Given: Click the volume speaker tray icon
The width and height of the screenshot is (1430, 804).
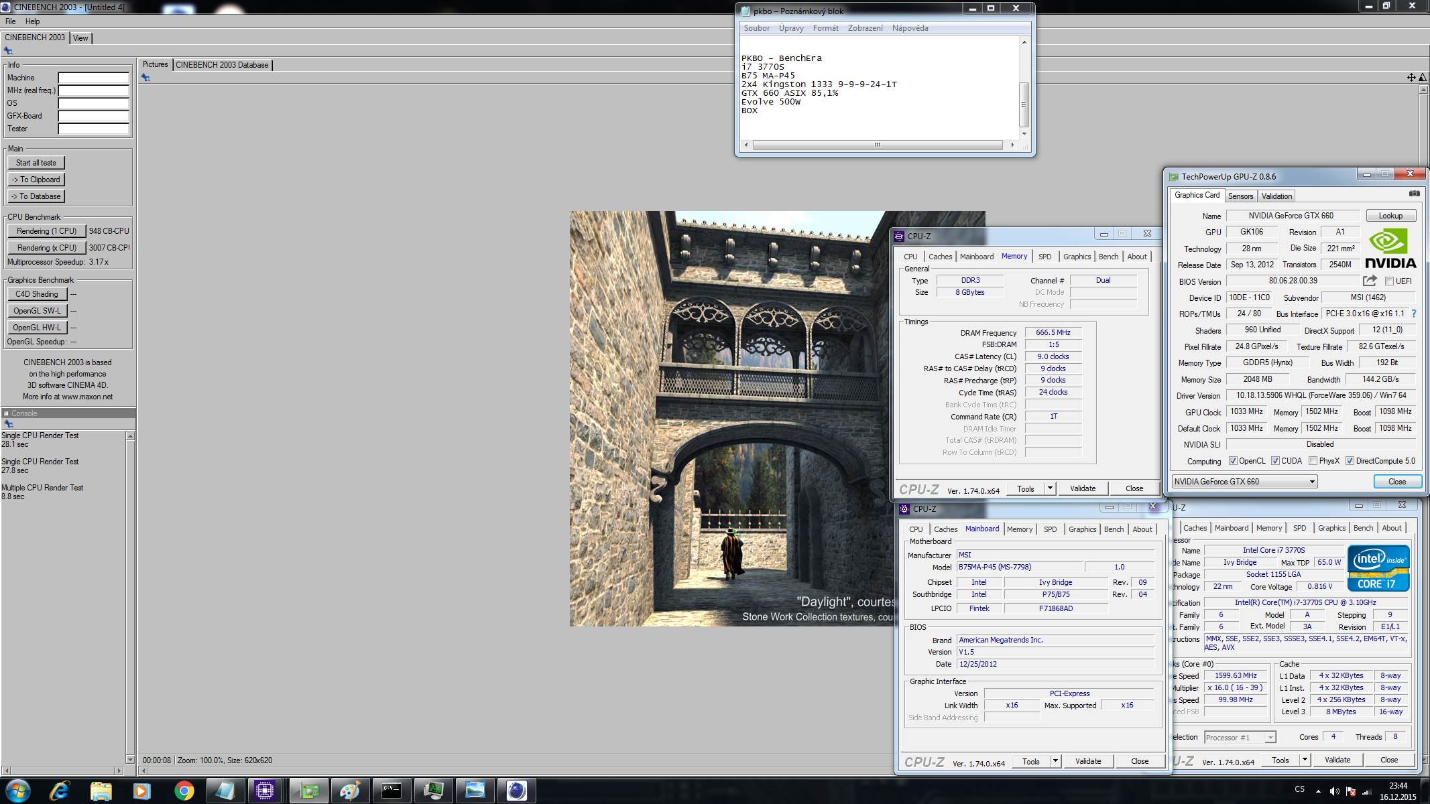Looking at the screenshot, I should click(1334, 791).
